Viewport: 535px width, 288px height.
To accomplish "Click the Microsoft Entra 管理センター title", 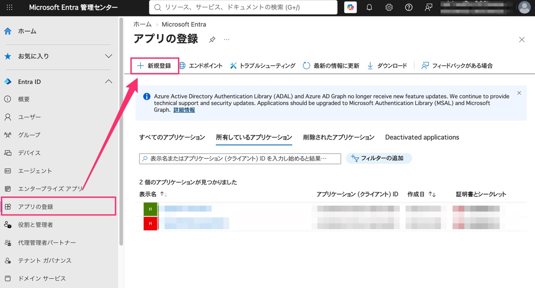I will pyautogui.click(x=74, y=8).
